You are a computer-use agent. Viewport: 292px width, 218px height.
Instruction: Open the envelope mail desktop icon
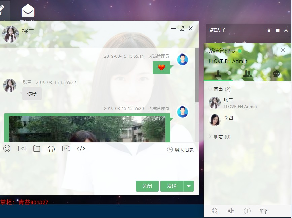point(28,11)
